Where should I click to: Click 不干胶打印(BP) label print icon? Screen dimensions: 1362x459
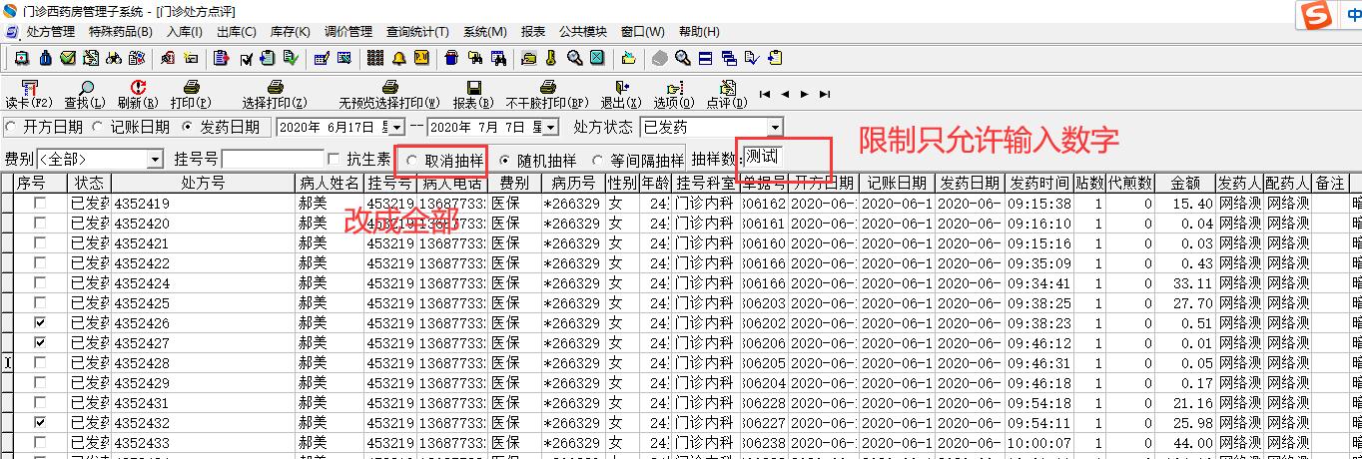(x=547, y=88)
